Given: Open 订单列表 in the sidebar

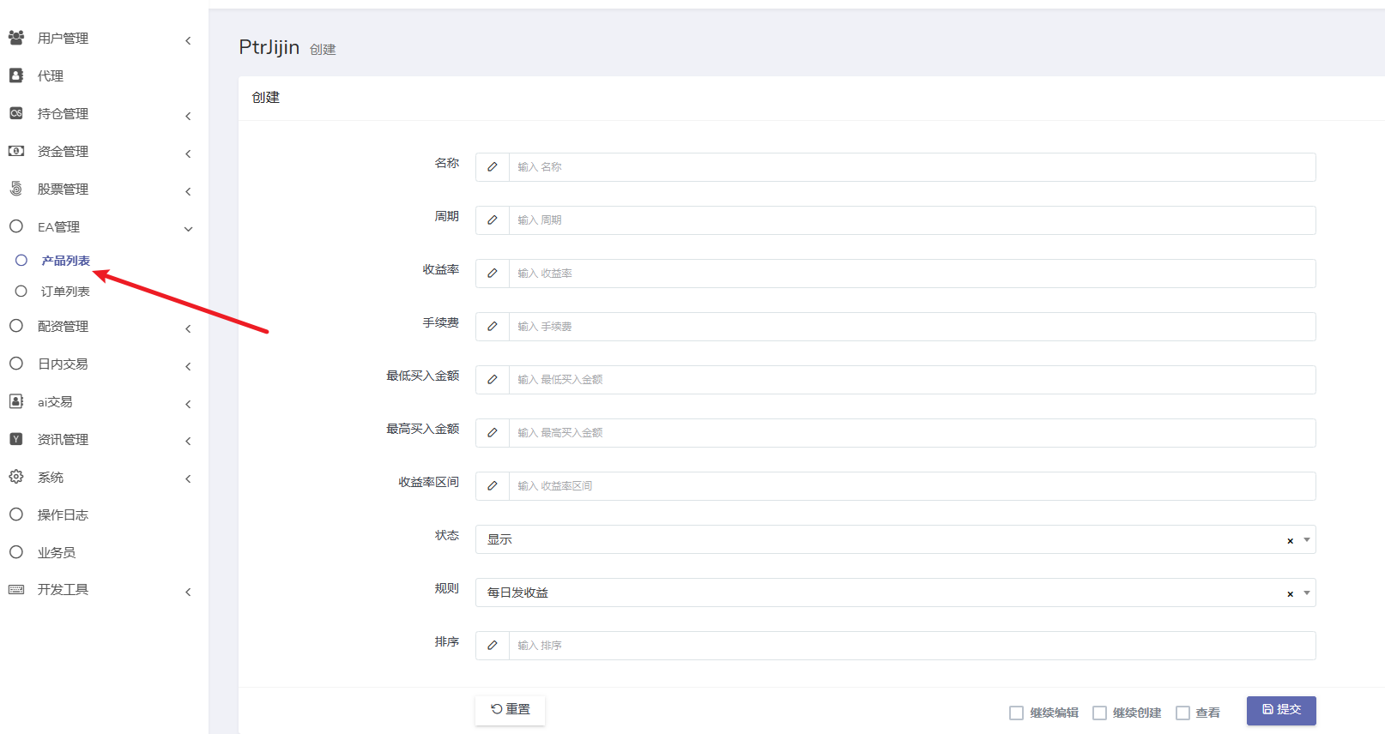Looking at the screenshot, I should click(65, 292).
